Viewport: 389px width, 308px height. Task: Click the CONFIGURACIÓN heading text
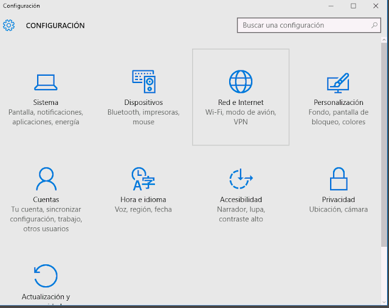click(x=55, y=25)
